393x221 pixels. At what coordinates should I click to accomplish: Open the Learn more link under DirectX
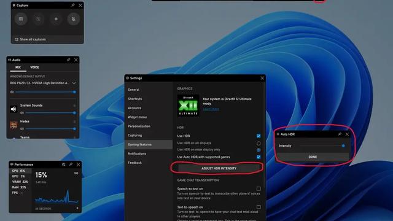[211, 109]
